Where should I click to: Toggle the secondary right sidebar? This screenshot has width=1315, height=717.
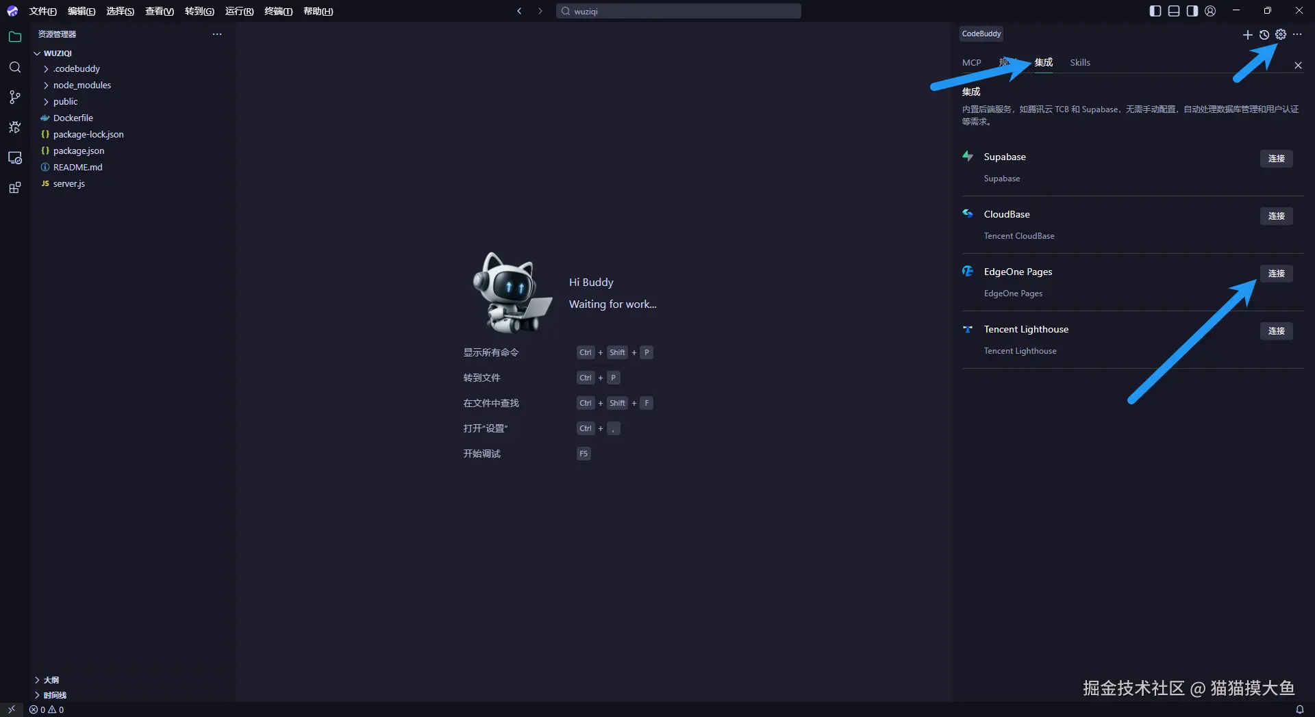pos(1192,11)
